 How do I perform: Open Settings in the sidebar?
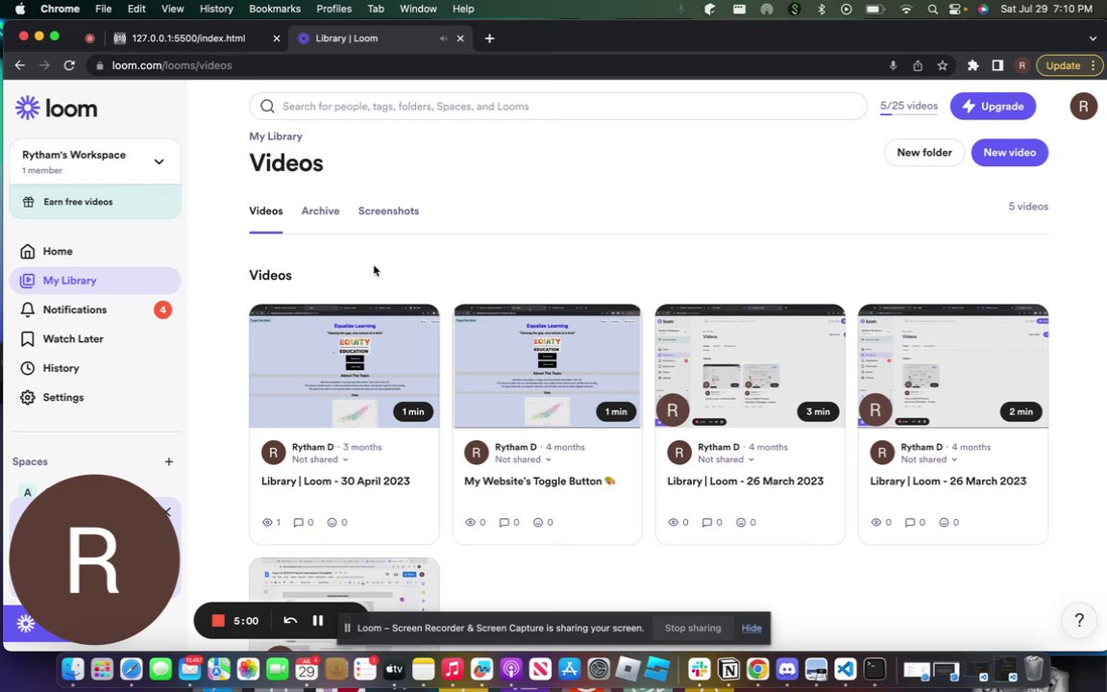(95, 398)
